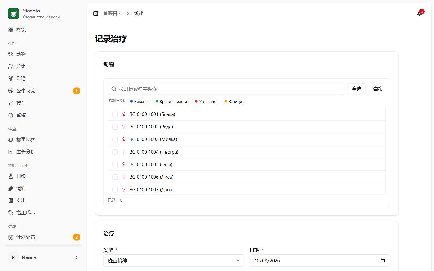This screenshot has height=271, width=434.
Task: Click the orange badge 2 on 计划处置
Action: [76, 237]
